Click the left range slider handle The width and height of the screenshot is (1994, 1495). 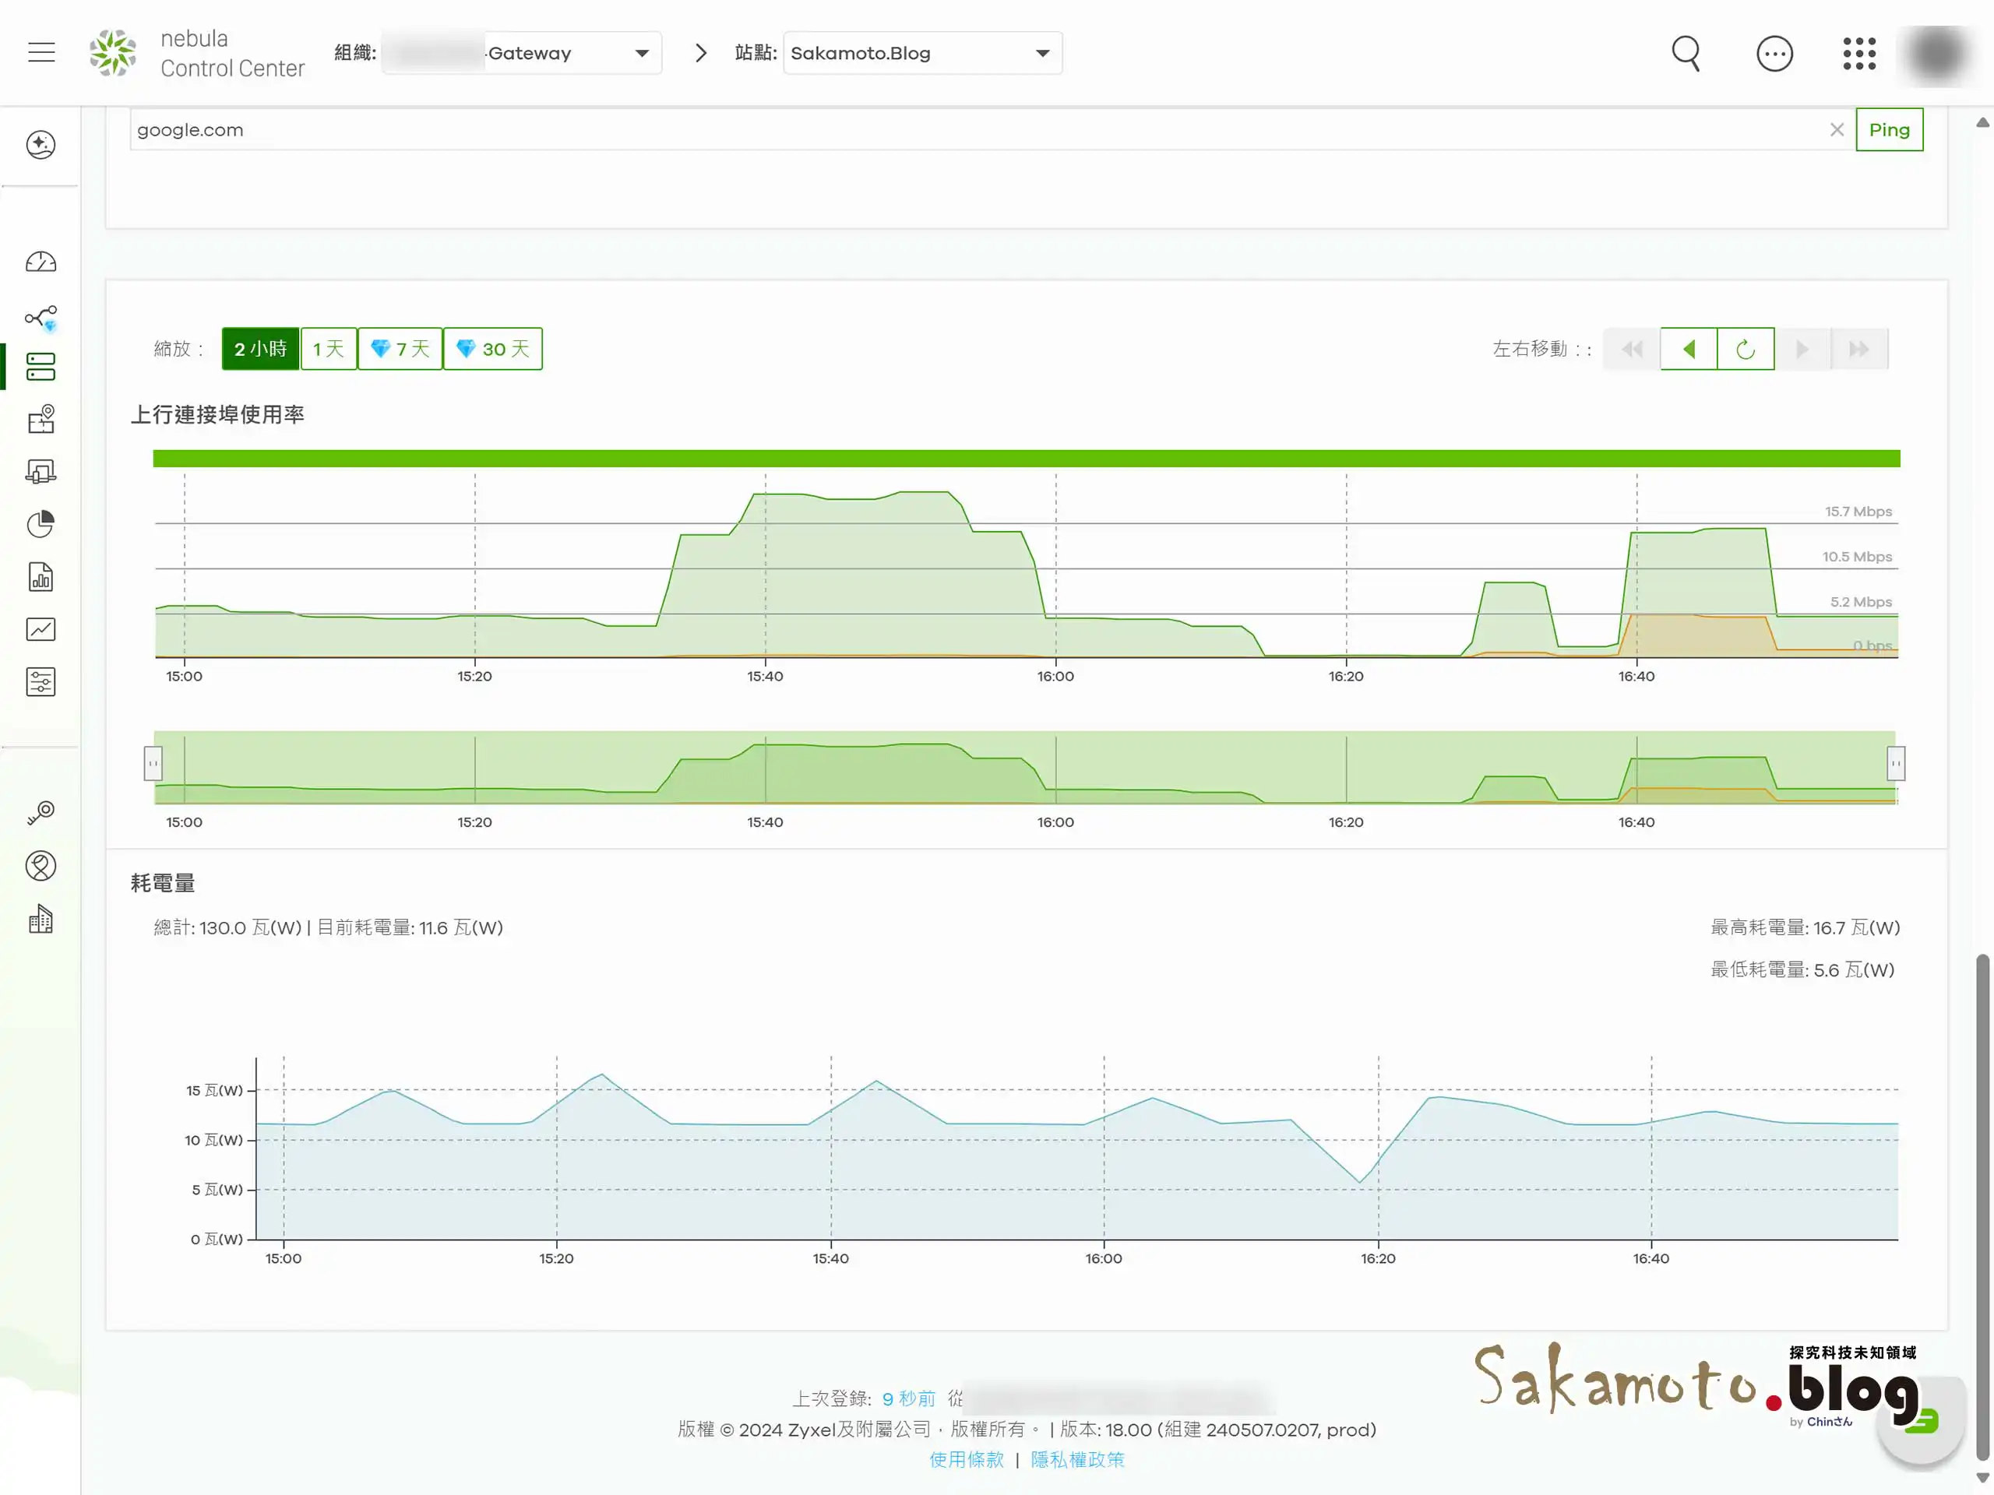(x=153, y=763)
